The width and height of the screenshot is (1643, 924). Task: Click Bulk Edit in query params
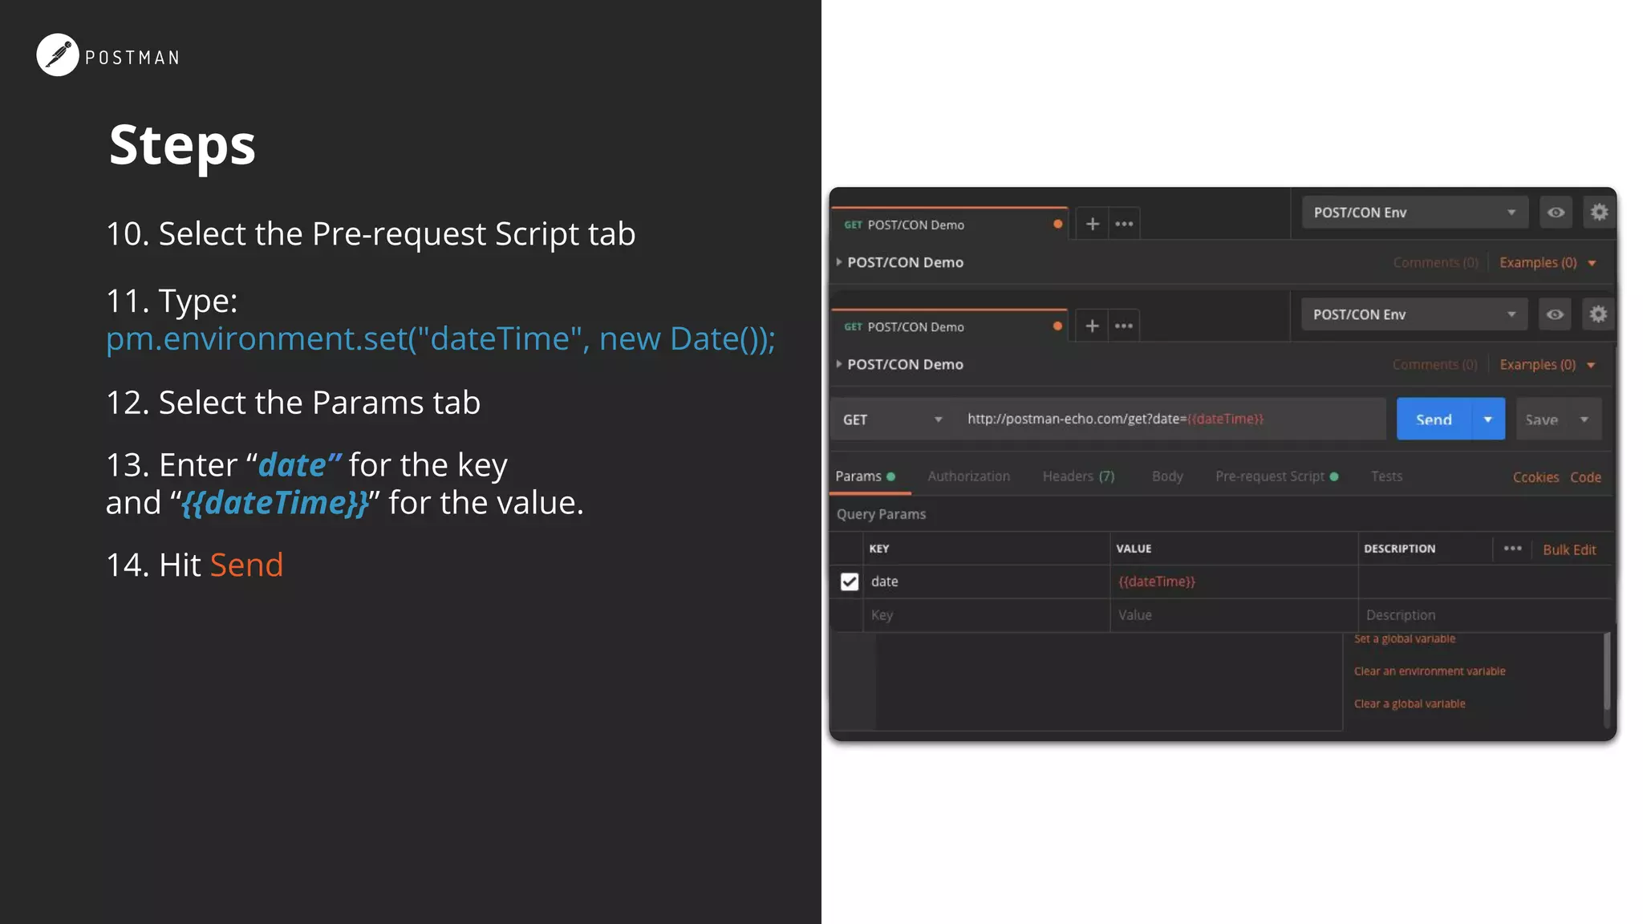(1569, 549)
